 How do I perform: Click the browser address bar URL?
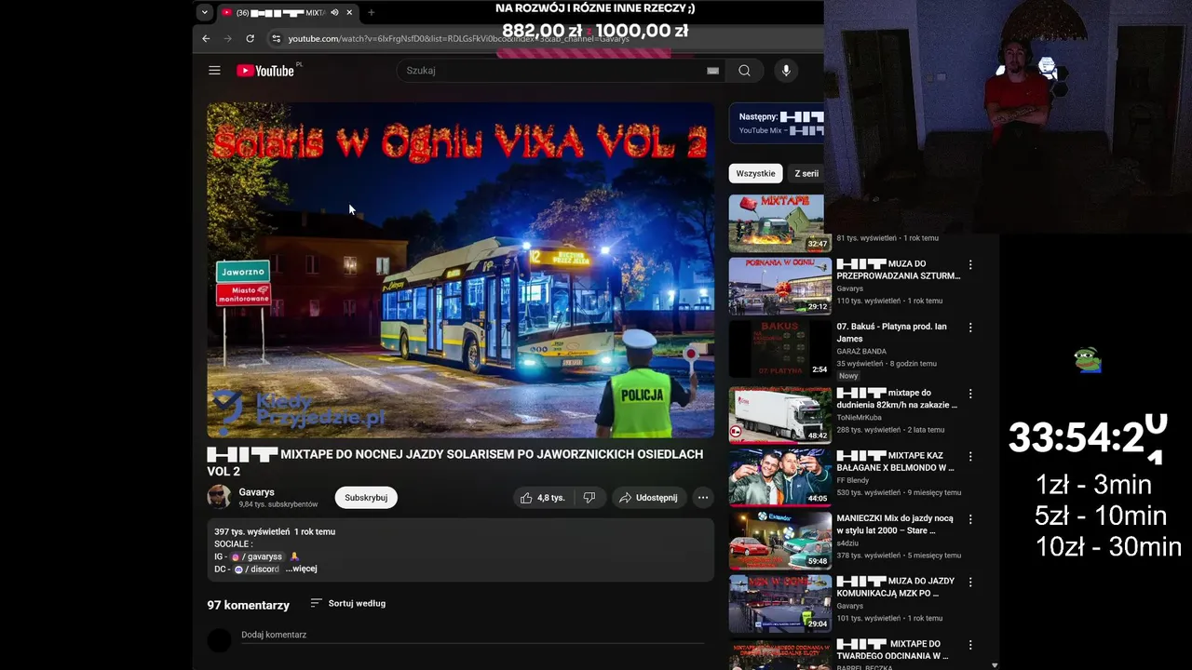tap(459, 38)
